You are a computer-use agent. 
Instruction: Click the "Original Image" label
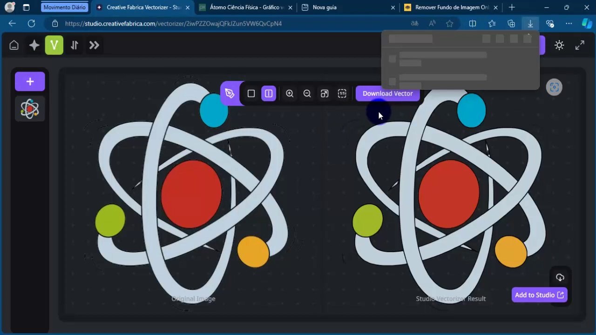coord(193,299)
